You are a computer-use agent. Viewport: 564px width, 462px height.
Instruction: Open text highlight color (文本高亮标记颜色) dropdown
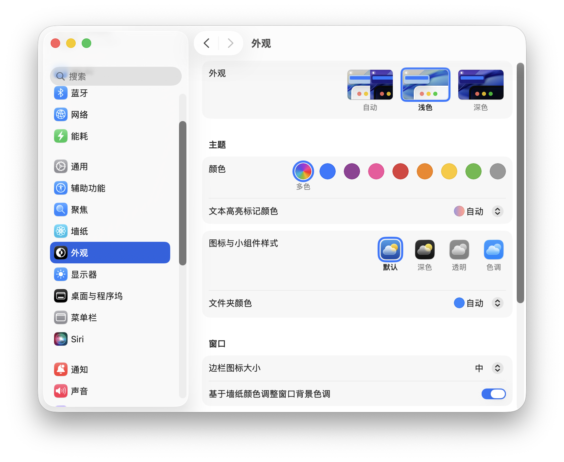[497, 211]
